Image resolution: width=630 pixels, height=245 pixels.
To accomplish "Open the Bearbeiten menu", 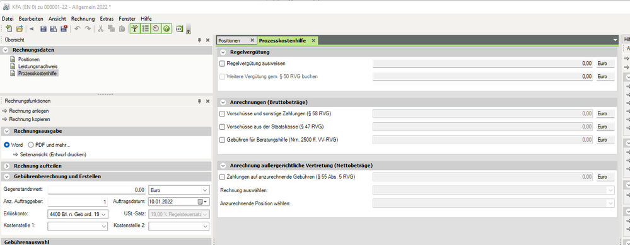I will click(x=32, y=19).
